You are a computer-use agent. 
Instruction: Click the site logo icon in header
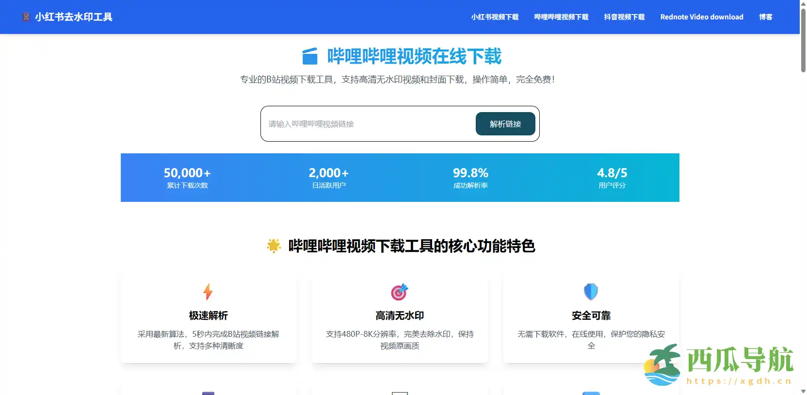pos(26,17)
